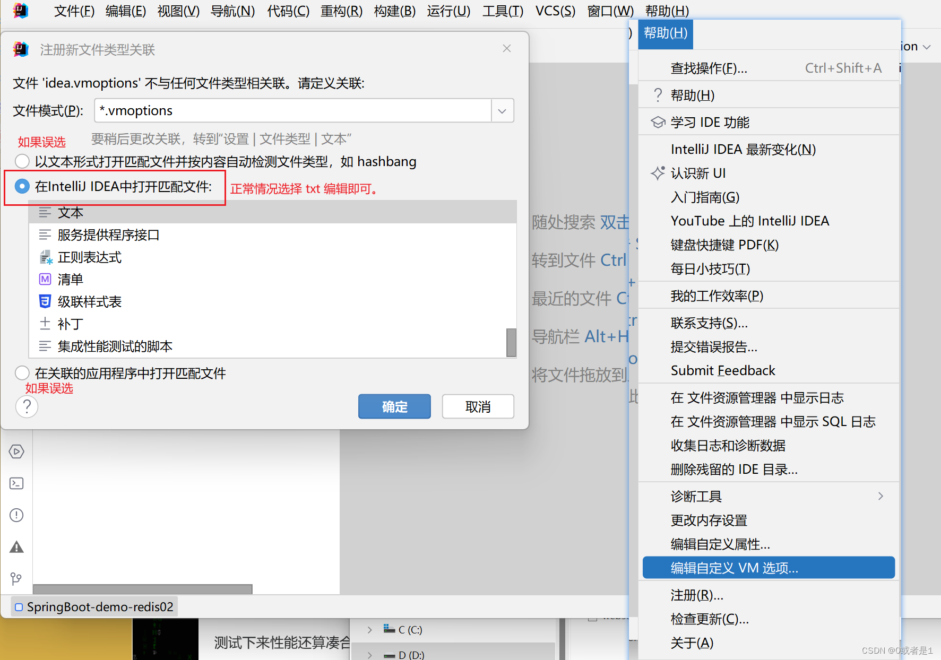Open the Run tool window from the left sidebar
This screenshot has height=660, width=941.
(16, 451)
